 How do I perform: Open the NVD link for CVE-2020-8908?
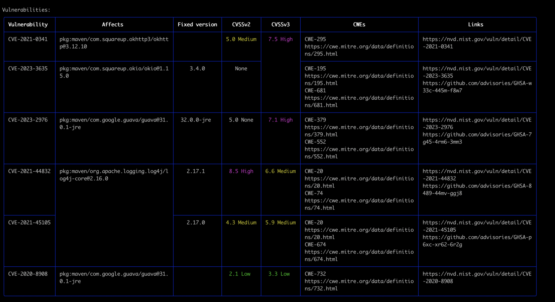tap(477, 278)
